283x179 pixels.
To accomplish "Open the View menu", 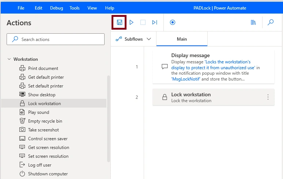I will pos(92,8).
